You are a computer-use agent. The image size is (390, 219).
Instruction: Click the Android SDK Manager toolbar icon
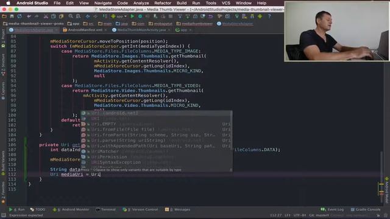click(252, 16)
